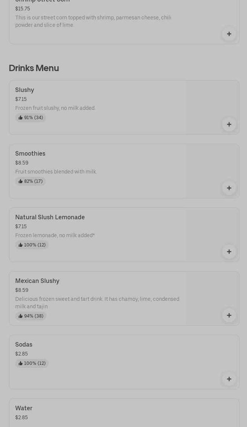Image resolution: width=247 pixels, height=427 pixels.
Task: Click the Drinks Menu section heading
Action: tap(34, 68)
